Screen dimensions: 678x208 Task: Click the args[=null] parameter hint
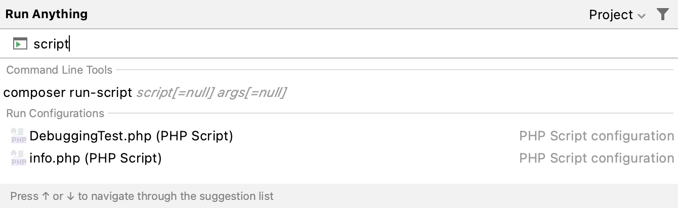[252, 93]
